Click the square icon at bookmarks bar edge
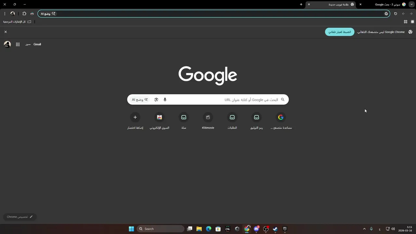The width and height of the screenshot is (416, 234). click(x=412, y=22)
